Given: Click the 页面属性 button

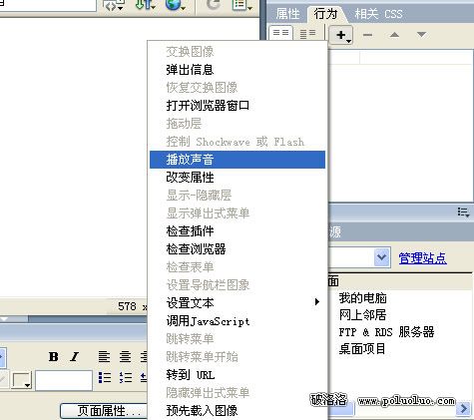Looking at the screenshot, I should coord(104,411).
